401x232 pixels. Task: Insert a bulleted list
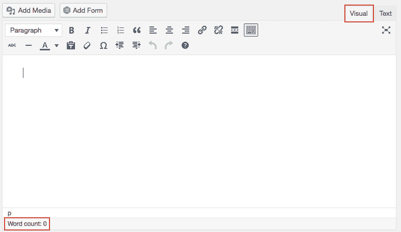(104, 31)
